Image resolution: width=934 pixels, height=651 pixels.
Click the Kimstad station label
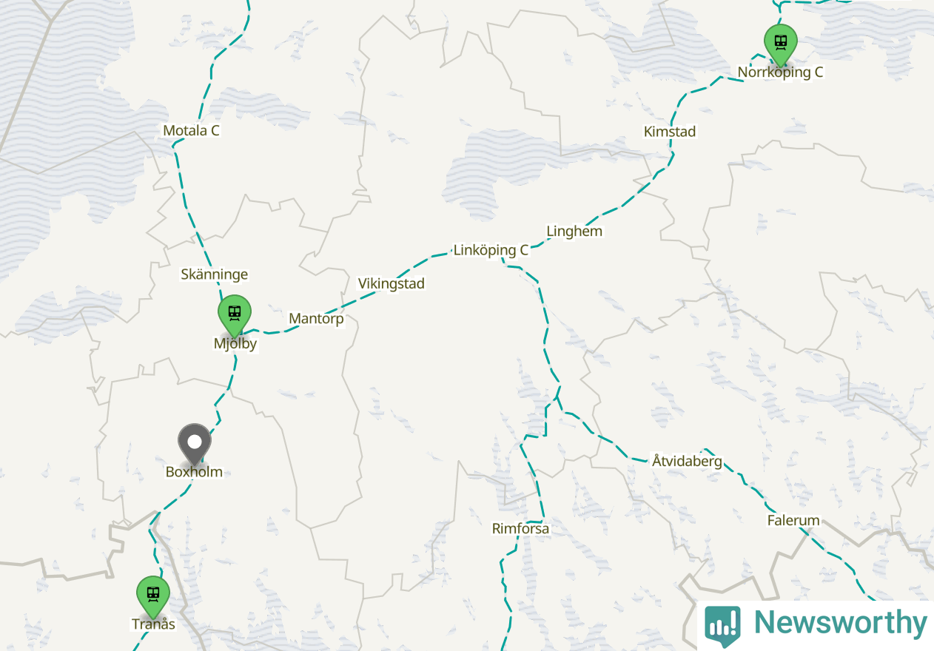670,132
